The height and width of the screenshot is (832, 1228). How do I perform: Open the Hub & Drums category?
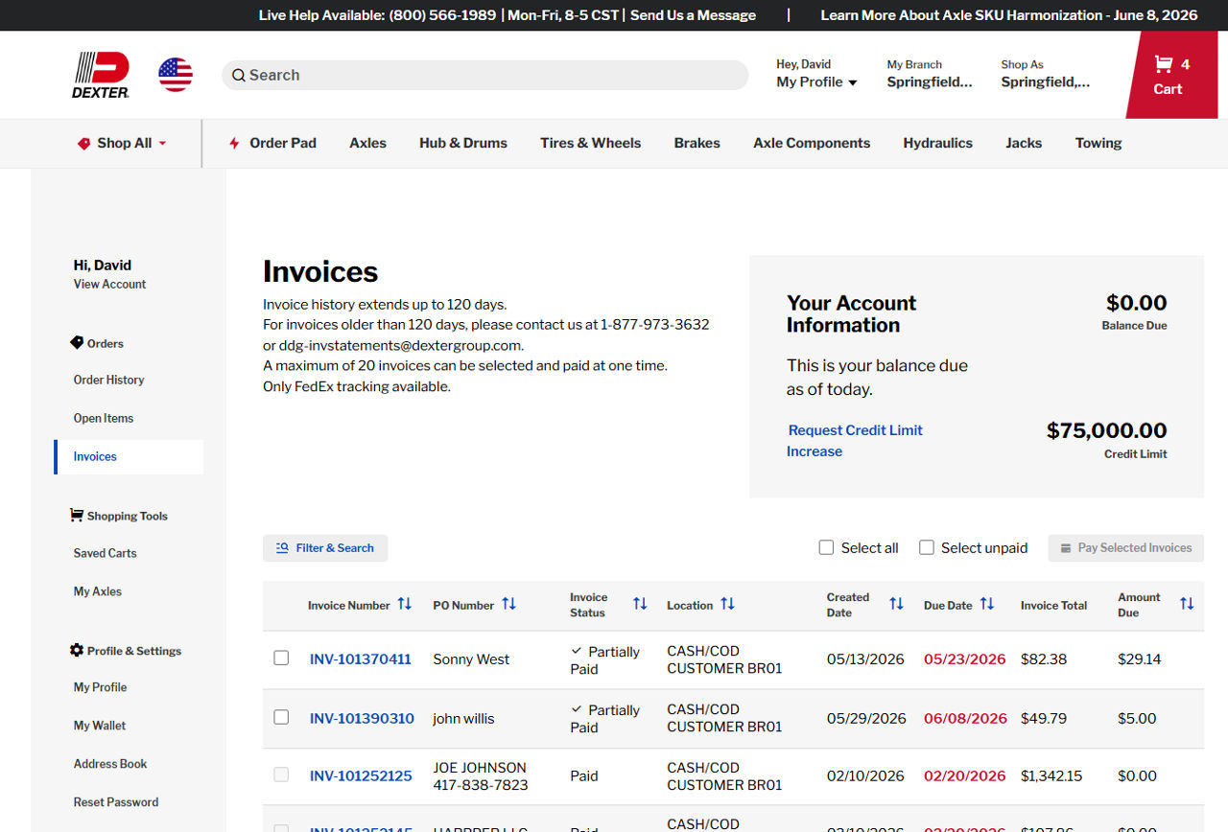click(x=463, y=143)
